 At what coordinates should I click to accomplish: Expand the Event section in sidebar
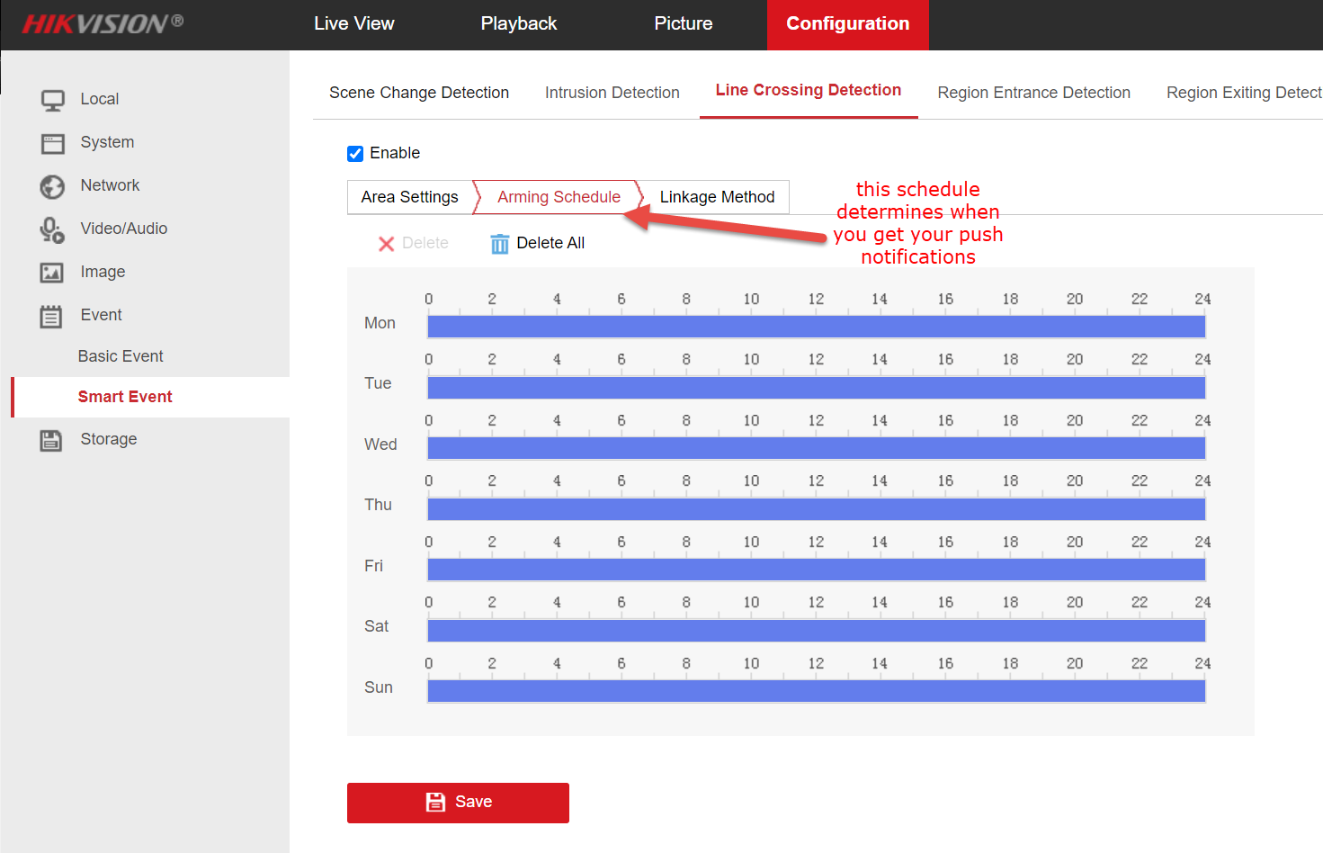click(x=101, y=315)
